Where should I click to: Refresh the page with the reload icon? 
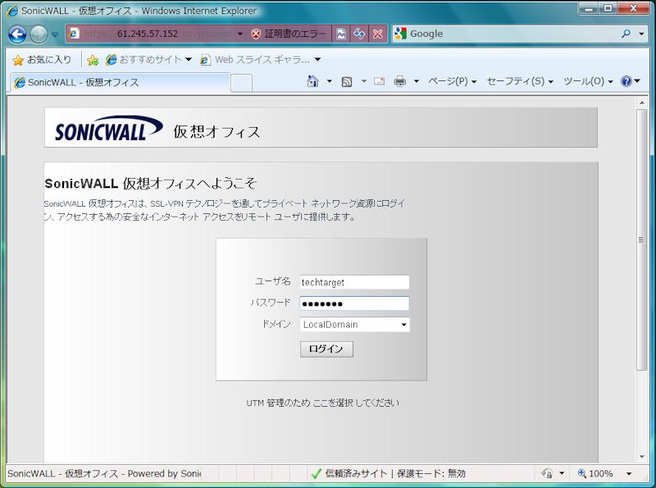click(359, 34)
